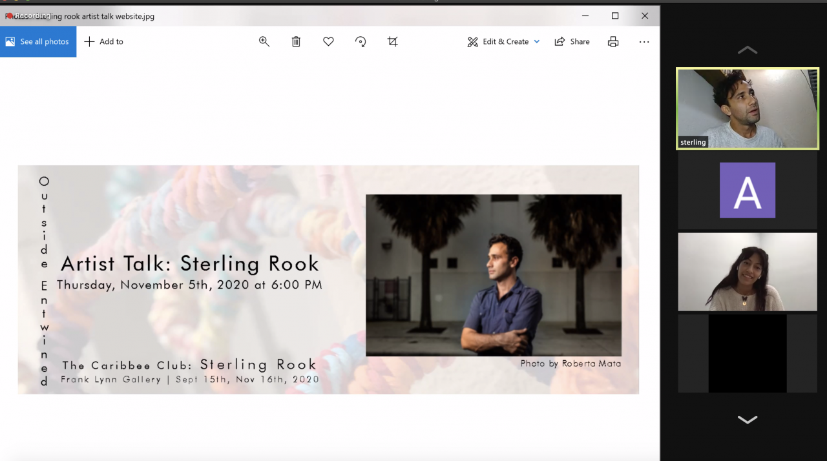Select participant A avatar tile

tap(748, 190)
